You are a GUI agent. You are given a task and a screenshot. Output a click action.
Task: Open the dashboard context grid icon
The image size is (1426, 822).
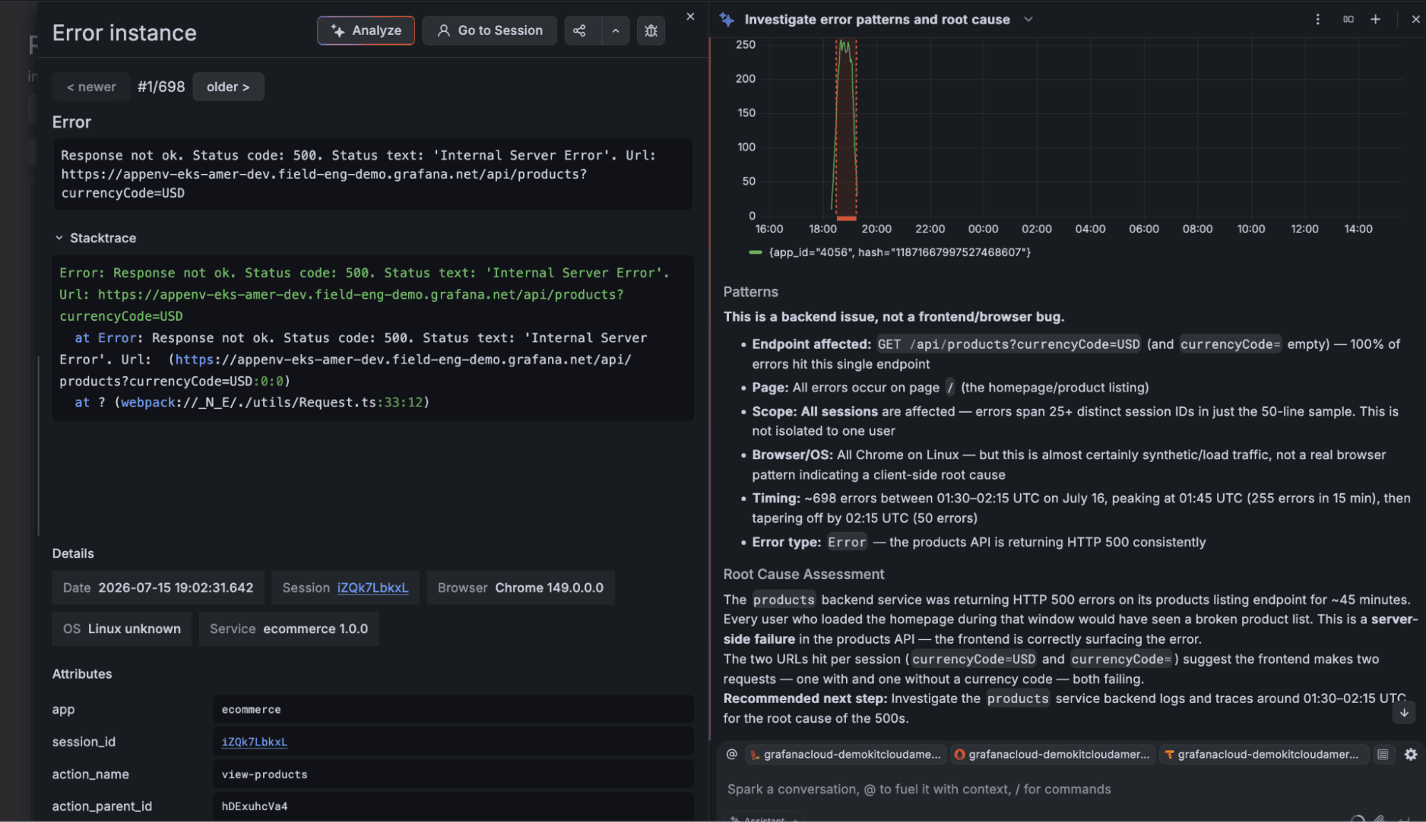click(x=1382, y=754)
